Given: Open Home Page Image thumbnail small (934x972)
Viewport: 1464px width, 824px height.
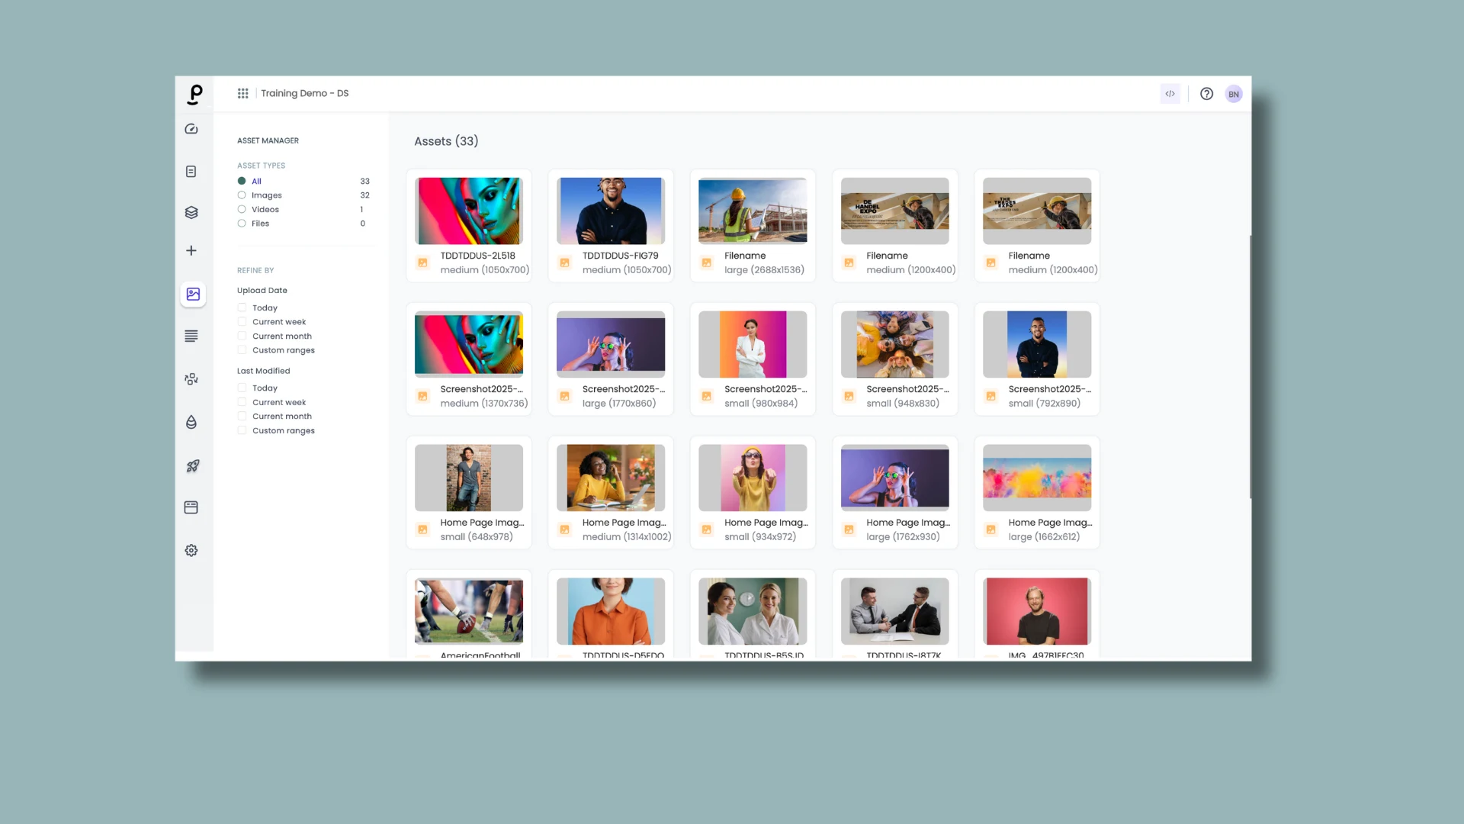Looking at the screenshot, I should [x=753, y=478].
